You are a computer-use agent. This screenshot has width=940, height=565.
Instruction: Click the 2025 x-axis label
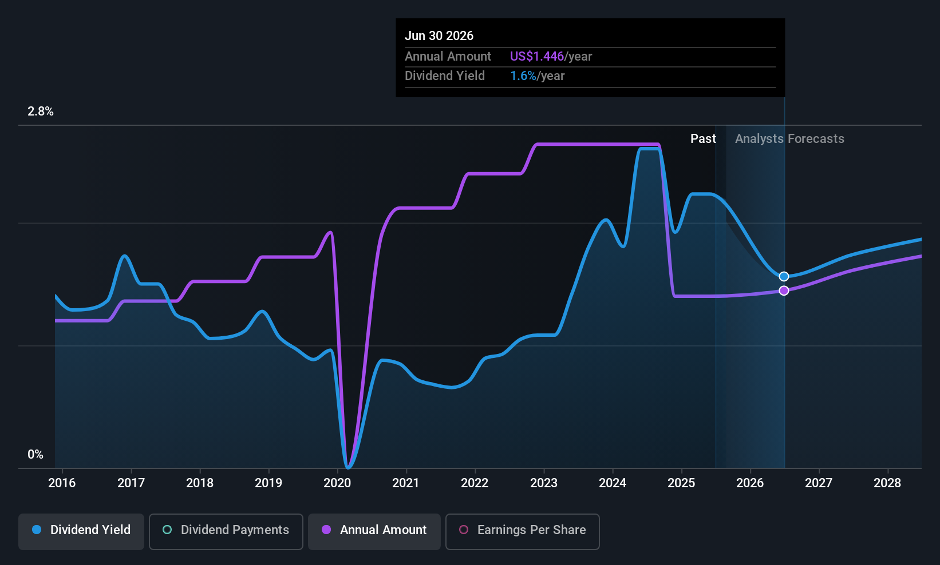pos(681,483)
